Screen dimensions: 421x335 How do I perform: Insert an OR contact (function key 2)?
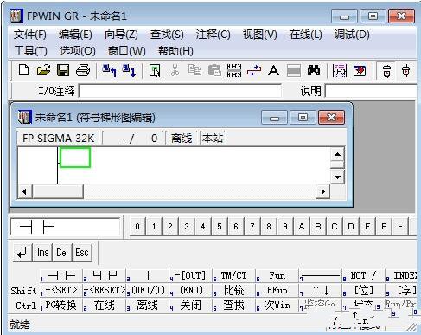pos(105,276)
